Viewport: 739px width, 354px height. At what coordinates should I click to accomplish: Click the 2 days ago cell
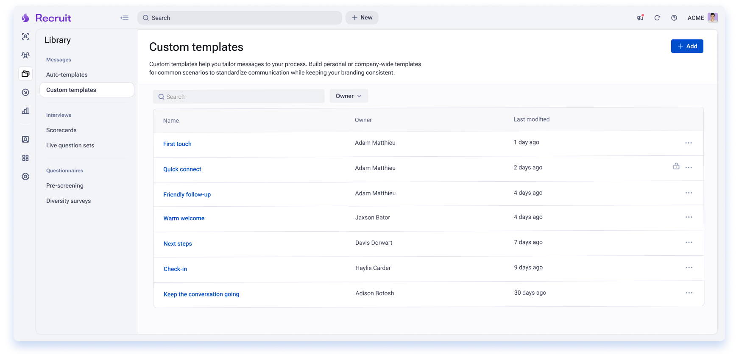coord(528,167)
